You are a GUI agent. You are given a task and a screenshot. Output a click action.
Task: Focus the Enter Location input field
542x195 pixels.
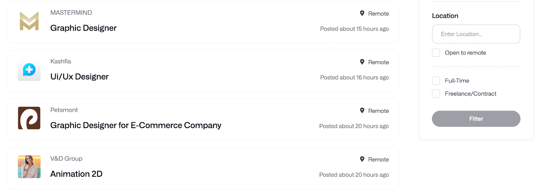(x=476, y=34)
